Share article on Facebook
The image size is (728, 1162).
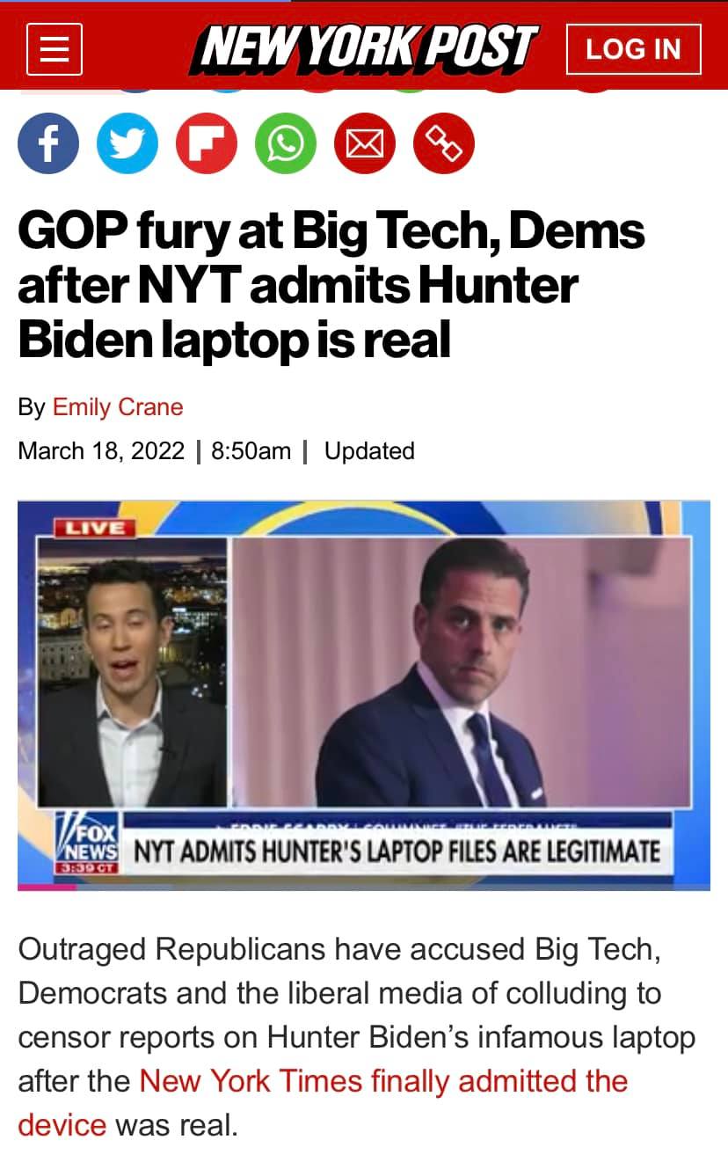pos(48,143)
